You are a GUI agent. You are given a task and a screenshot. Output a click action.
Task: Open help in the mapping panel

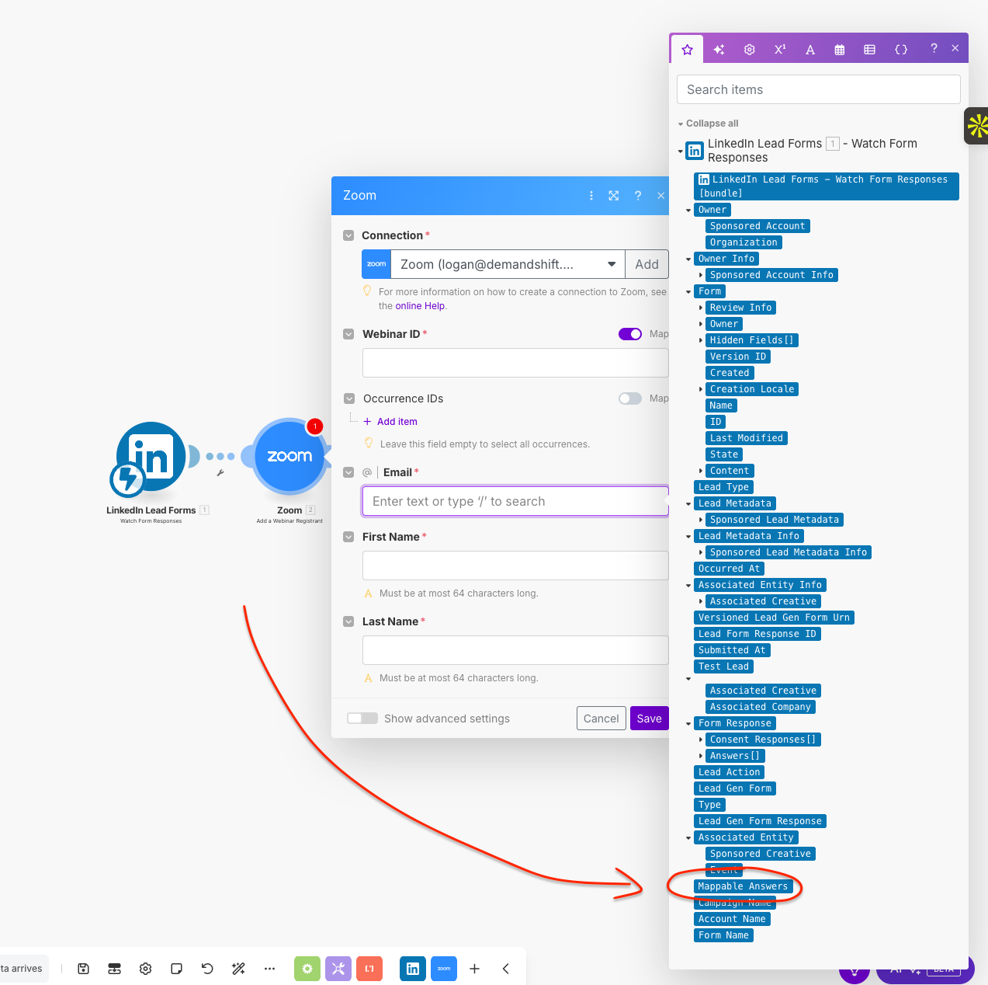tap(934, 48)
